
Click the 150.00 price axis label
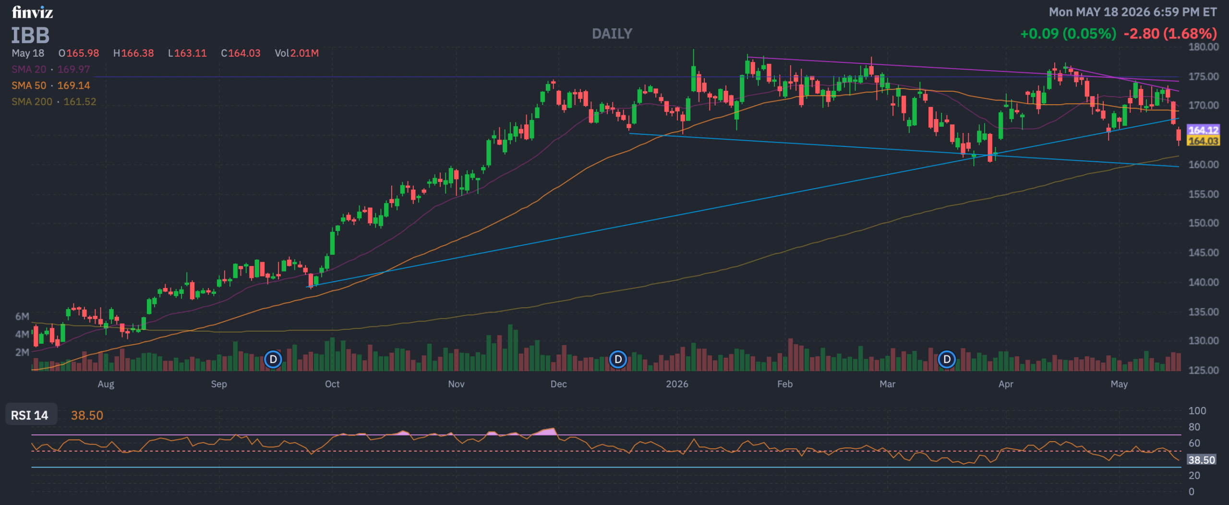coord(1204,223)
